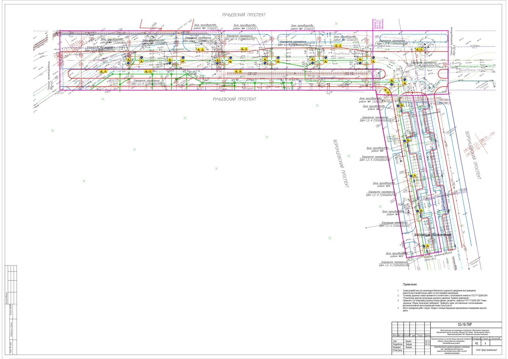Click the blue direction sign at zone №9
Image resolution: width=508 pixels, height=359 pixels.
click(405, 141)
